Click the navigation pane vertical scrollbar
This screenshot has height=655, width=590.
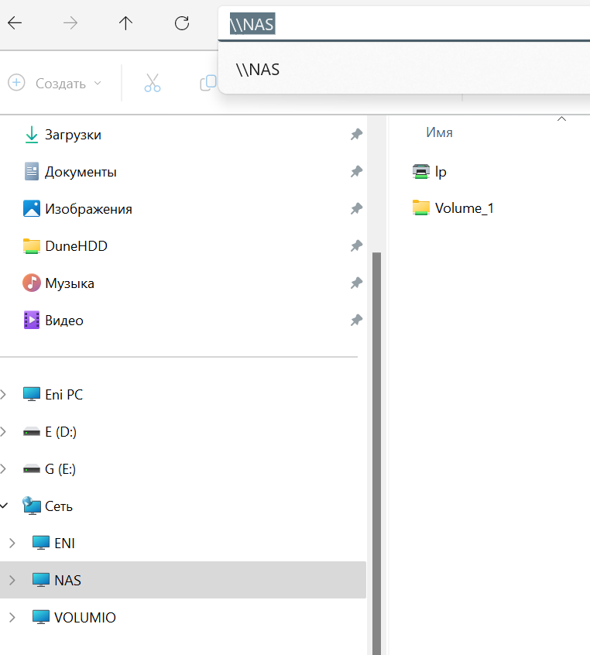click(x=377, y=449)
